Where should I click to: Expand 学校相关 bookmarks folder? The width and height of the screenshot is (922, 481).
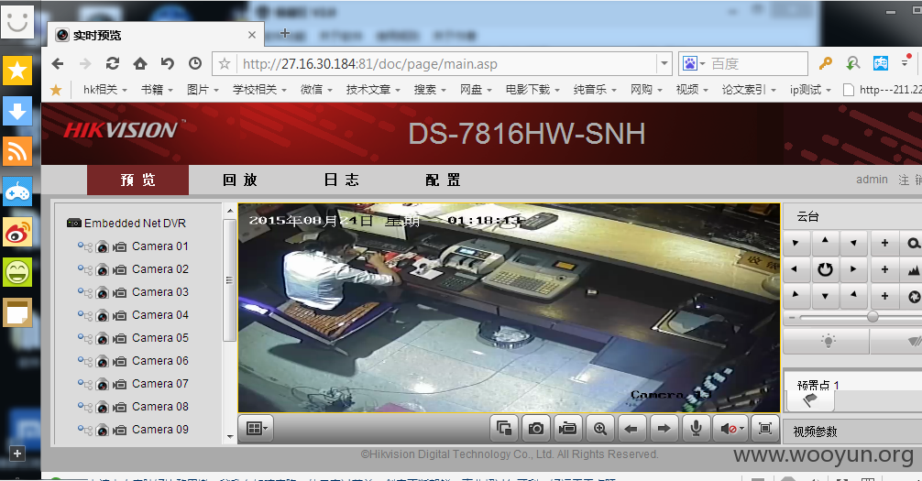point(259,90)
